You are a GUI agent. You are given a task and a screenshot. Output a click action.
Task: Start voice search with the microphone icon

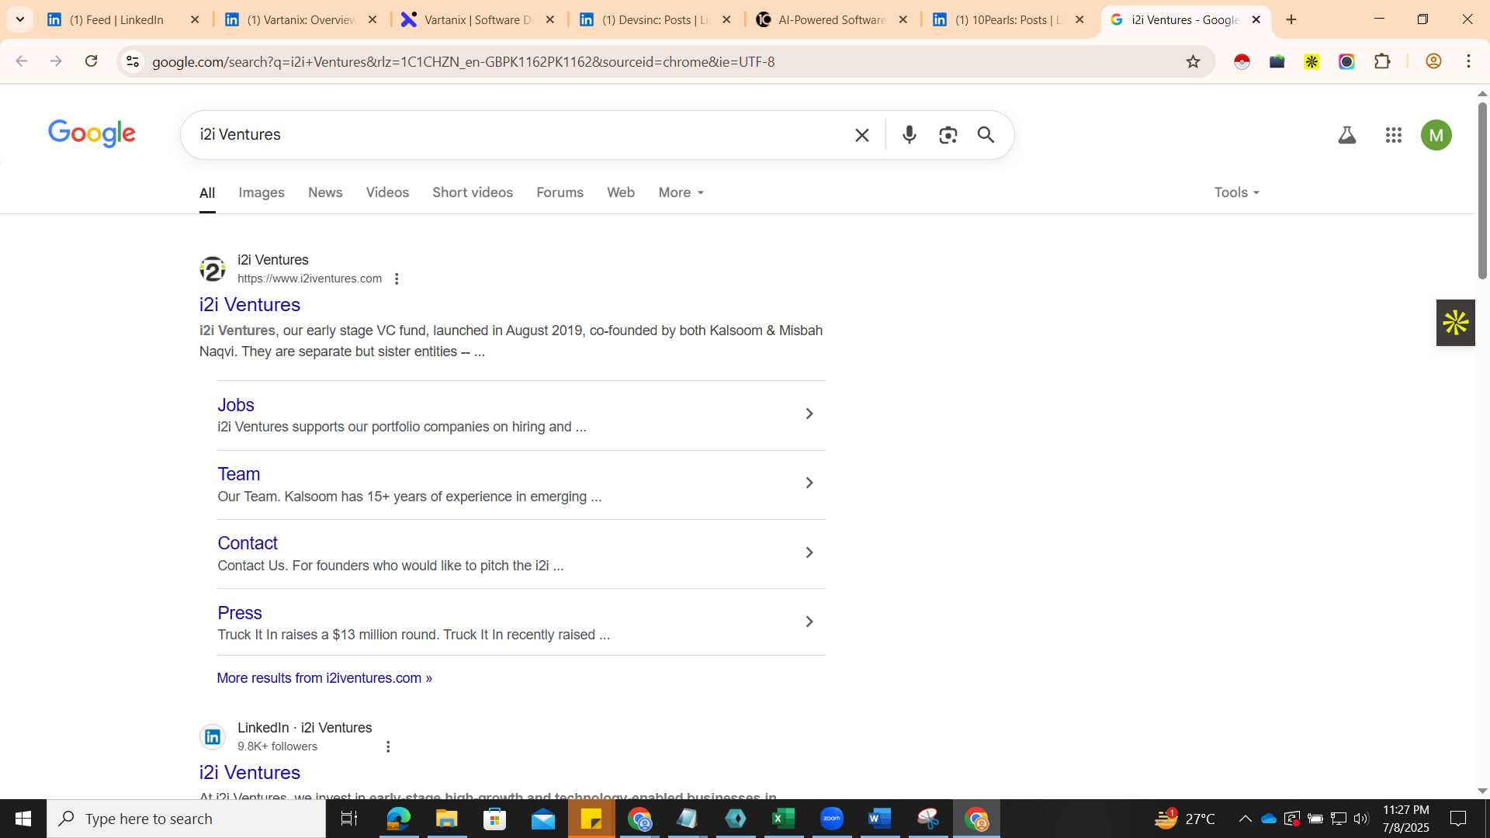(x=910, y=135)
